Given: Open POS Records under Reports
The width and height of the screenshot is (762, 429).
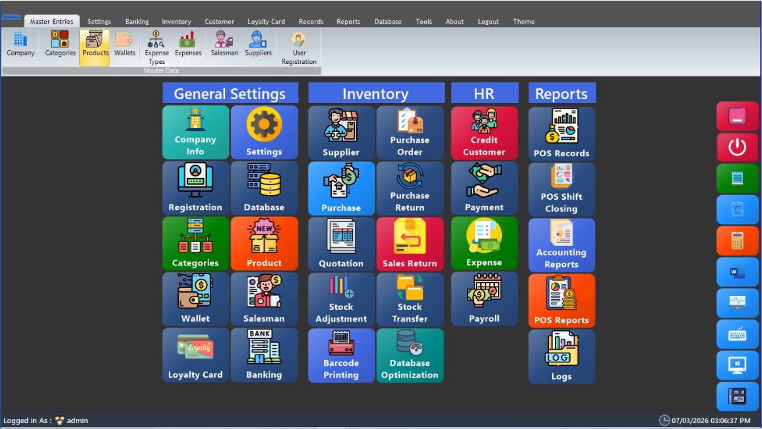Looking at the screenshot, I should click(x=561, y=132).
